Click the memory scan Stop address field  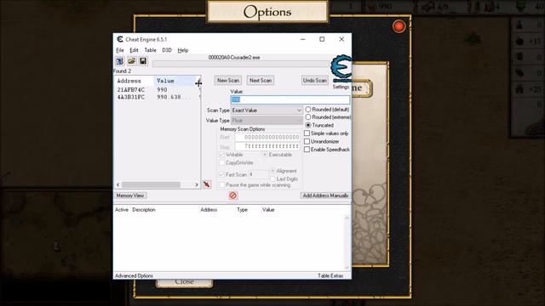click(x=267, y=146)
